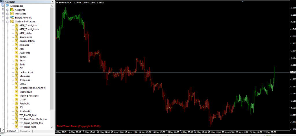Click the icon beside MACD indicator
Screen dimensions: 296x136
point(16,84)
